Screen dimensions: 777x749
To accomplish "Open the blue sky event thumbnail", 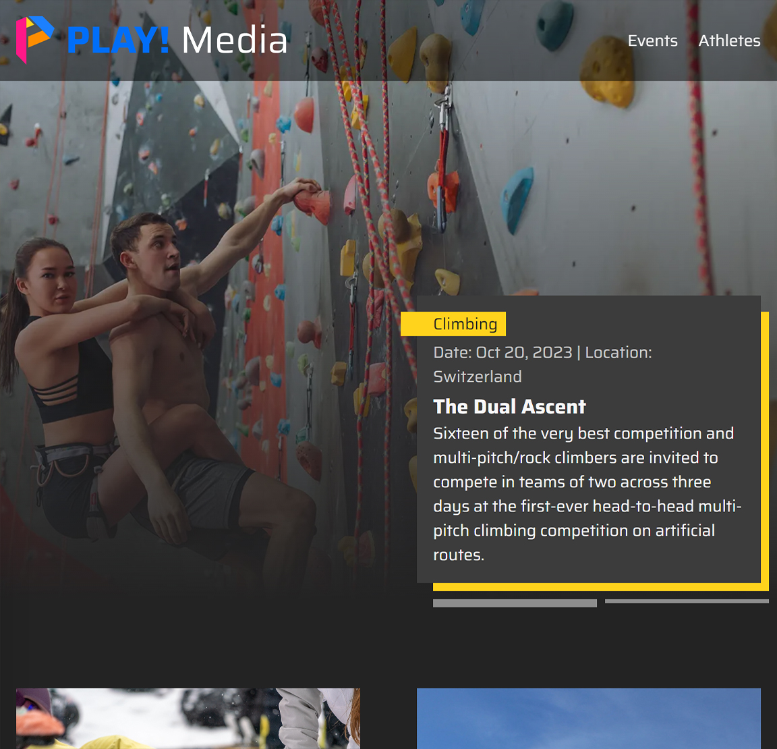I will [x=589, y=718].
